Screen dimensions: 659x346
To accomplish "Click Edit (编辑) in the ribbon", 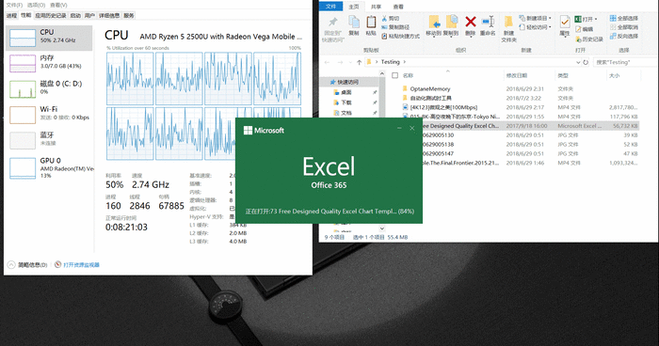I will (x=585, y=29).
